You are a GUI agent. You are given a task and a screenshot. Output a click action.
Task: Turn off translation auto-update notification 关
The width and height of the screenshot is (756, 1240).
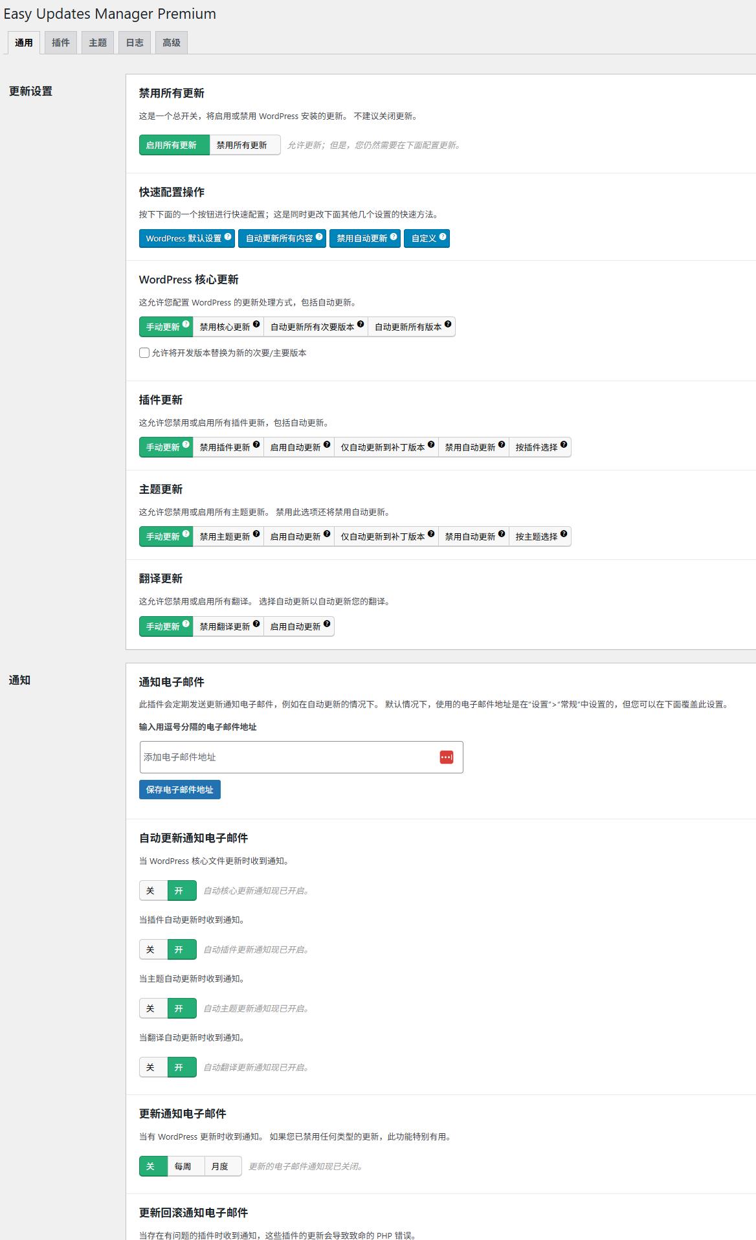(x=153, y=1067)
